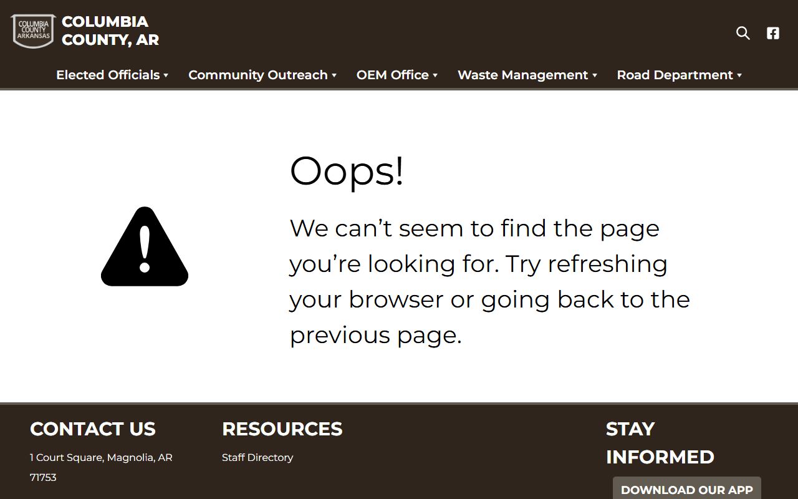Visit the Facebook page icon

click(773, 33)
